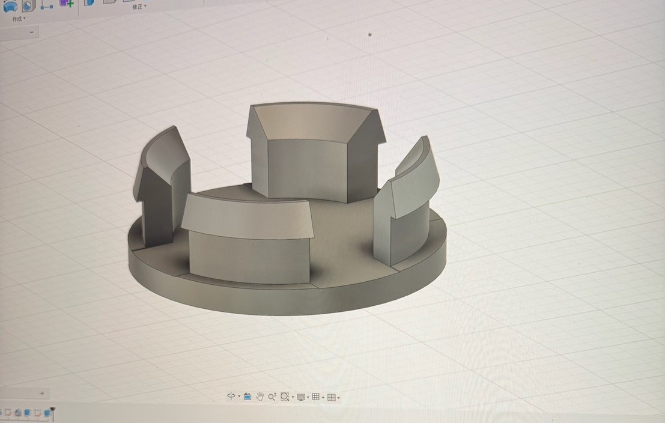The height and width of the screenshot is (423, 665).
Task: Expand the 修正 (Modify) dropdown menu
Action: (x=139, y=7)
